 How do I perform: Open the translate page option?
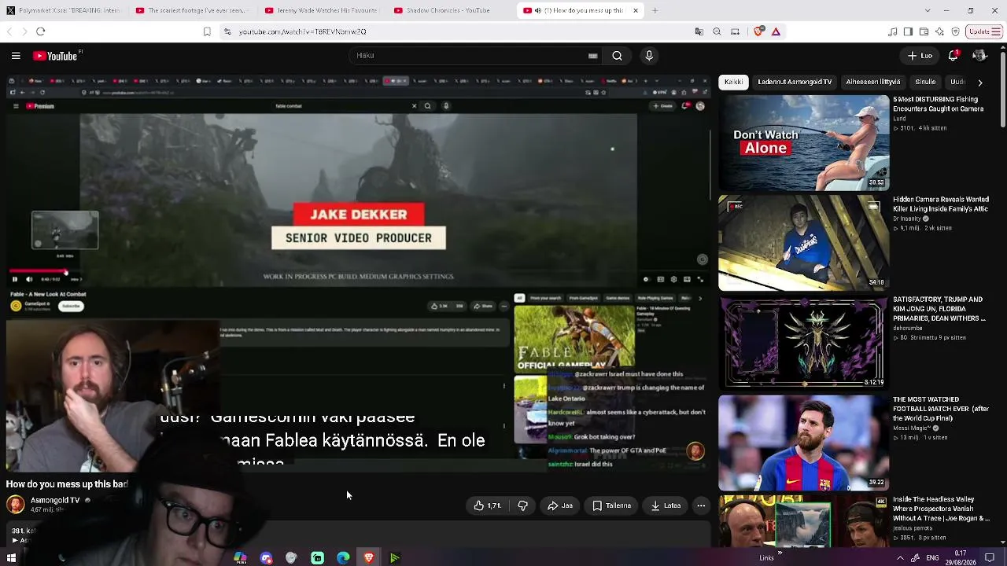click(x=699, y=31)
